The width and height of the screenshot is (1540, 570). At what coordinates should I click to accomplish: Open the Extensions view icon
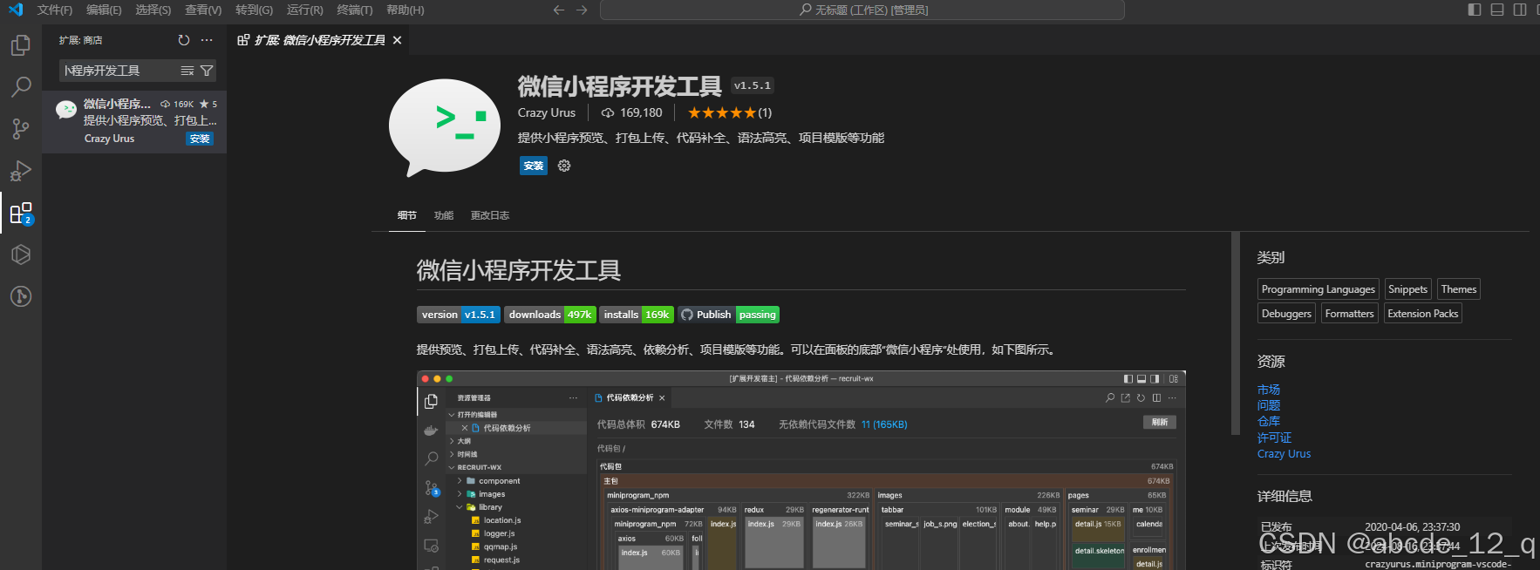(21, 213)
